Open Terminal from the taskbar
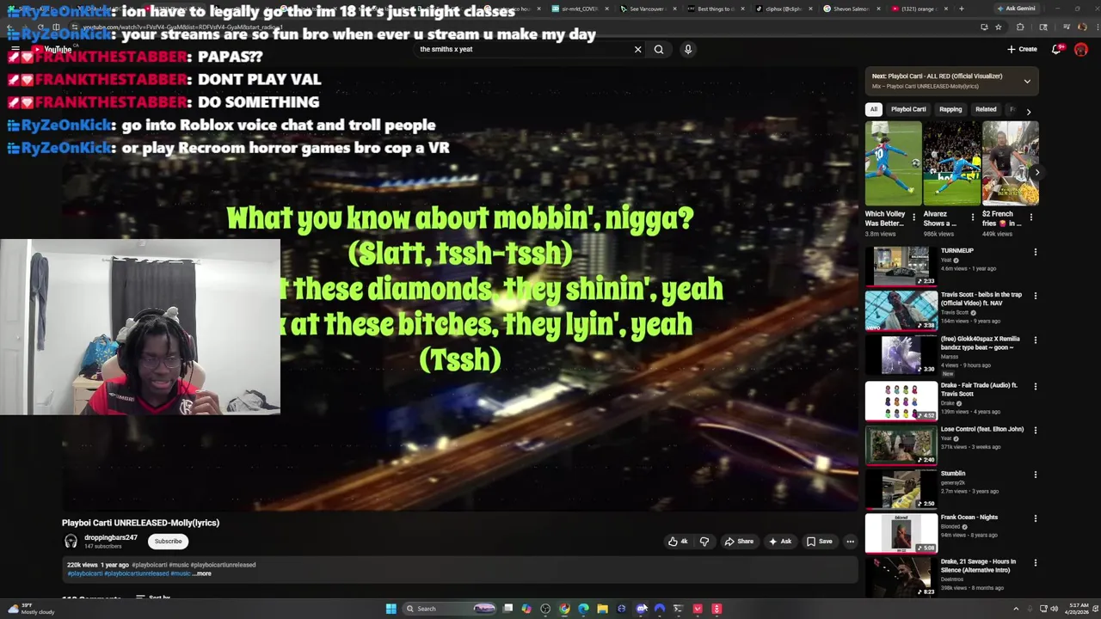 [x=678, y=609]
